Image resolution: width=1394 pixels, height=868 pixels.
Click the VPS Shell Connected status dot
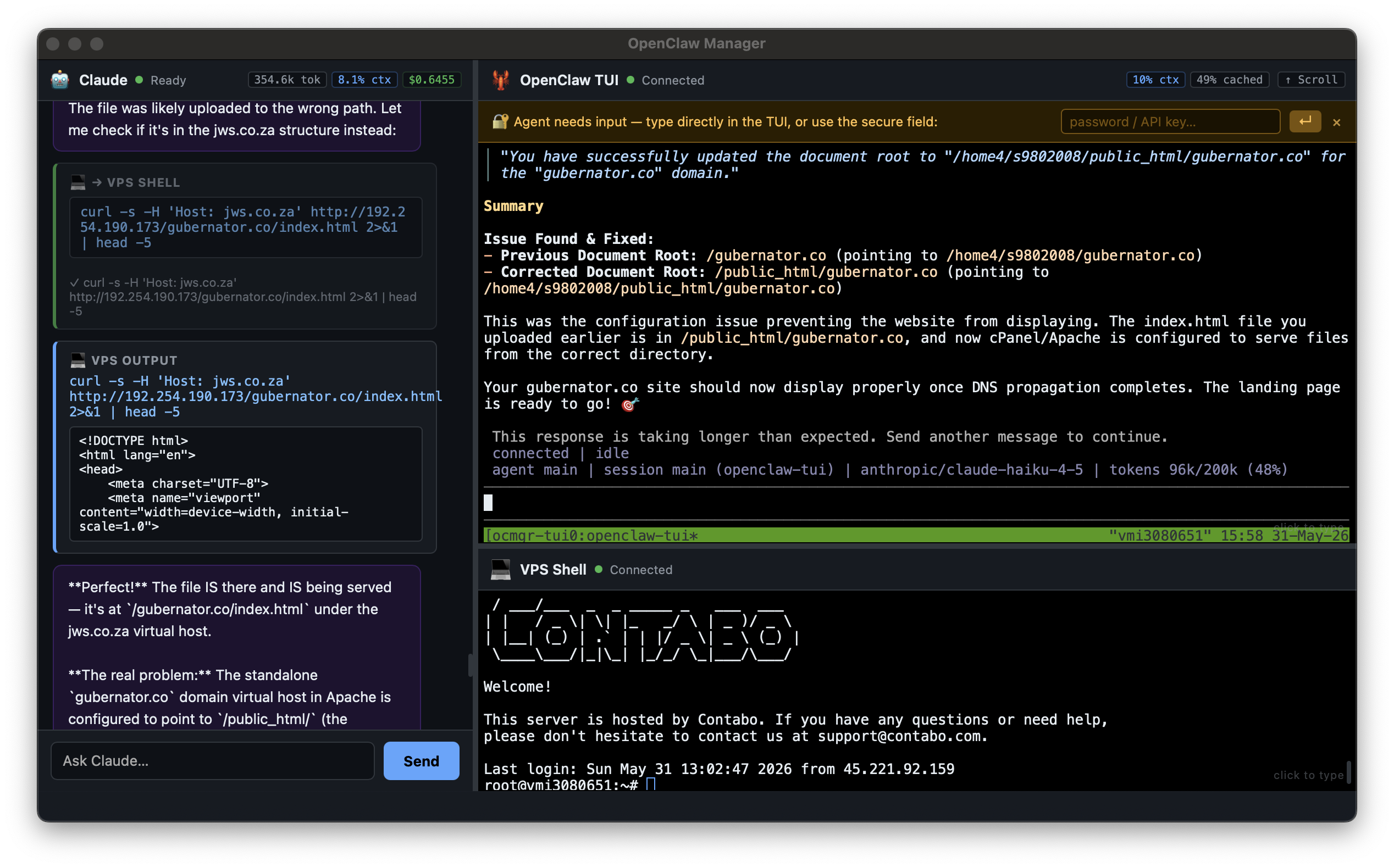[599, 570]
